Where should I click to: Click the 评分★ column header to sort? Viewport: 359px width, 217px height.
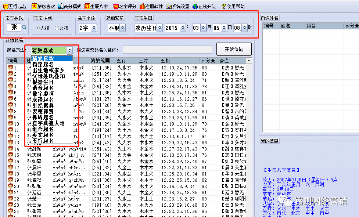(x=208, y=61)
